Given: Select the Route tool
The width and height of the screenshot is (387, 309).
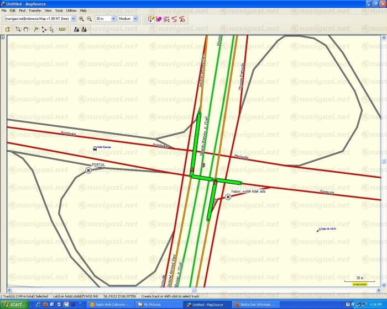Looking at the screenshot, I should 44,29.
